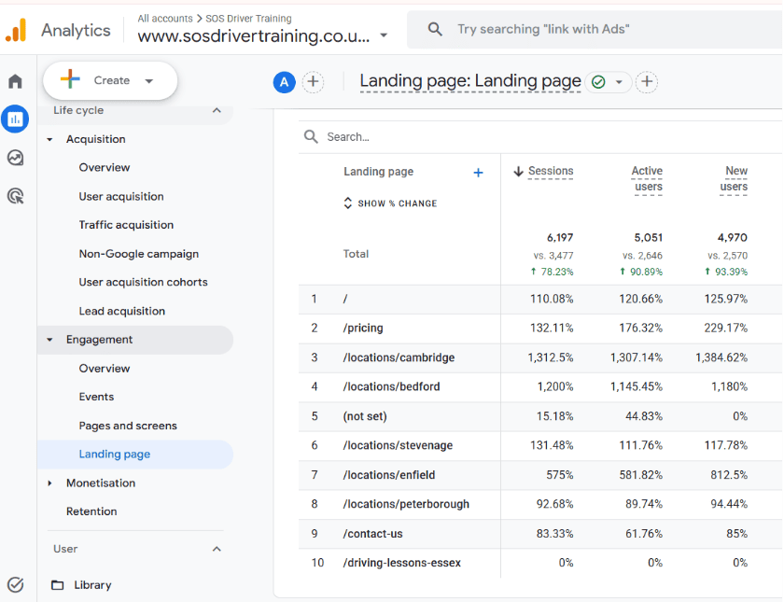Click the blue 'A' segment circle
This screenshot has height=602, width=784.
[x=284, y=82]
